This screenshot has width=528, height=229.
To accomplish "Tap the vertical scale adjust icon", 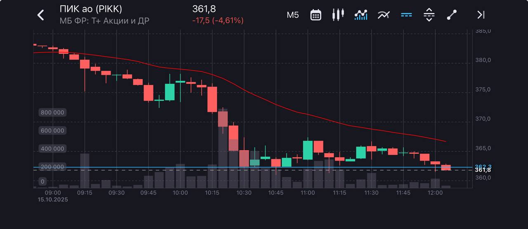I will click(429, 15).
